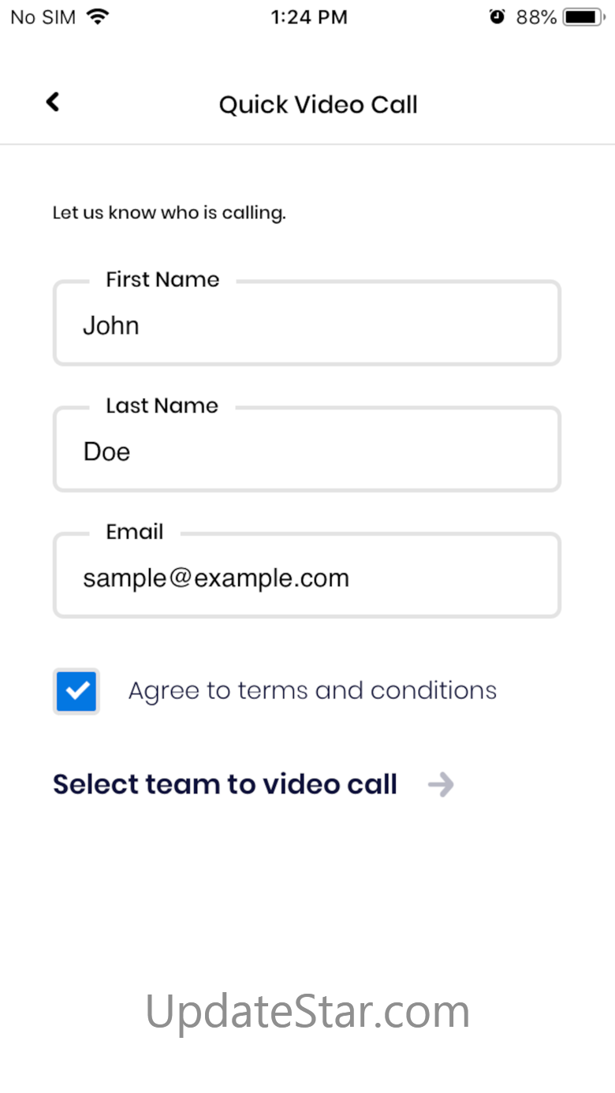
Task: Click the UpdateStar.com watermark text
Action: 307,1012
